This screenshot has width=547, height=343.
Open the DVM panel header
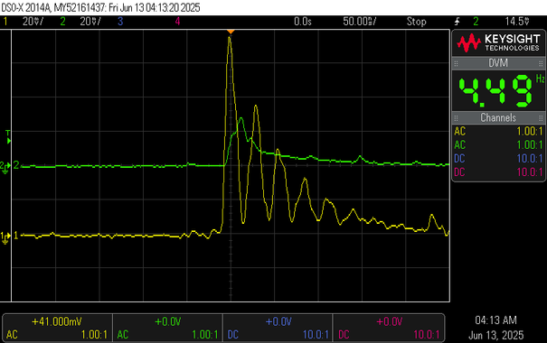[x=498, y=63]
